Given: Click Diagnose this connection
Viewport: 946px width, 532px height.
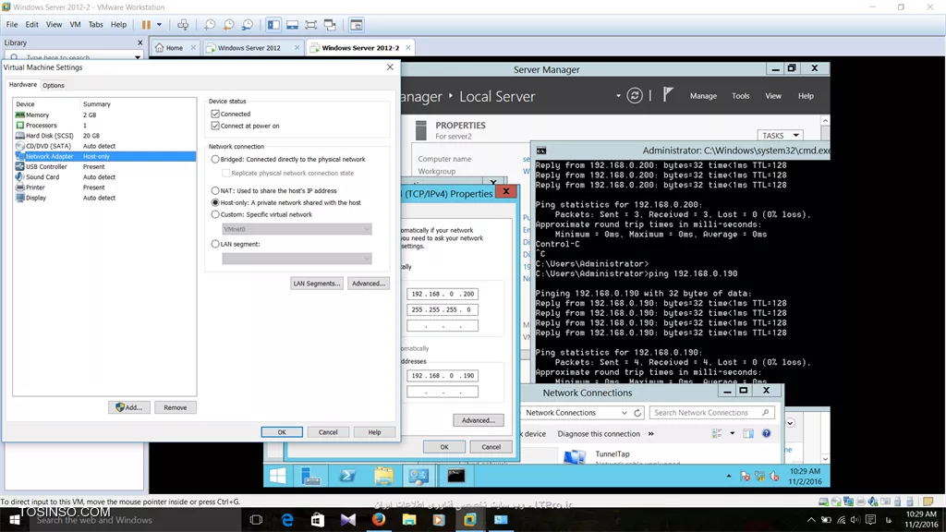Looking at the screenshot, I should tap(599, 434).
